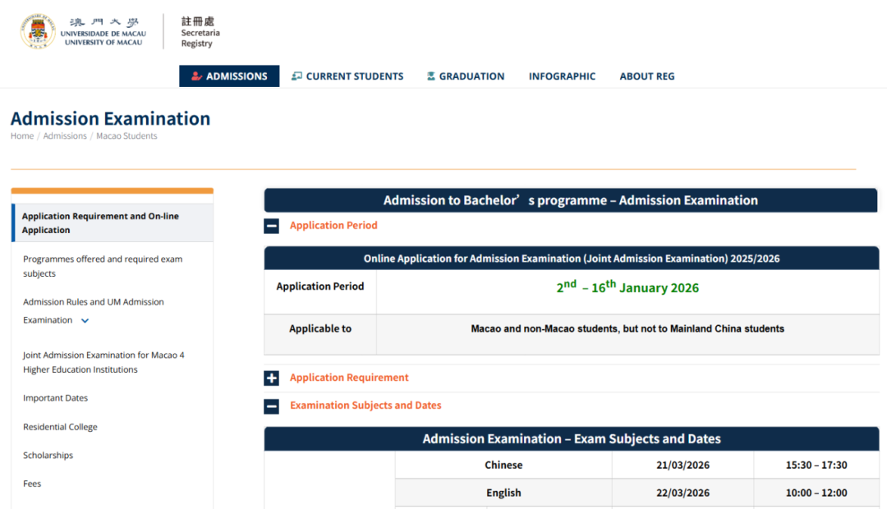
Task: Click the Current Students icon in navbar
Action: click(x=296, y=76)
